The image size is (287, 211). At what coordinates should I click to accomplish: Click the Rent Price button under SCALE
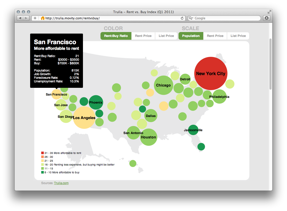215,36
